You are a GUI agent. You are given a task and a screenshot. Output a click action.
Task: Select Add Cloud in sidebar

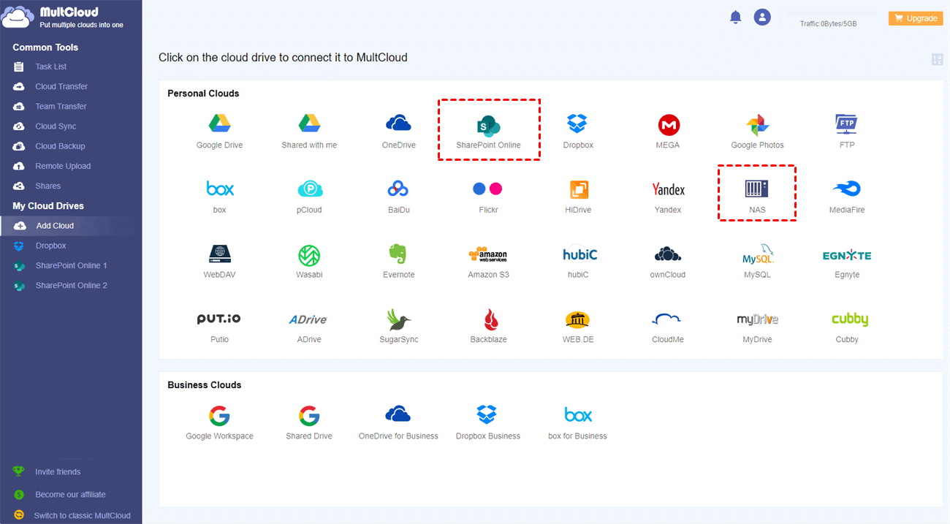click(x=71, y=226)
